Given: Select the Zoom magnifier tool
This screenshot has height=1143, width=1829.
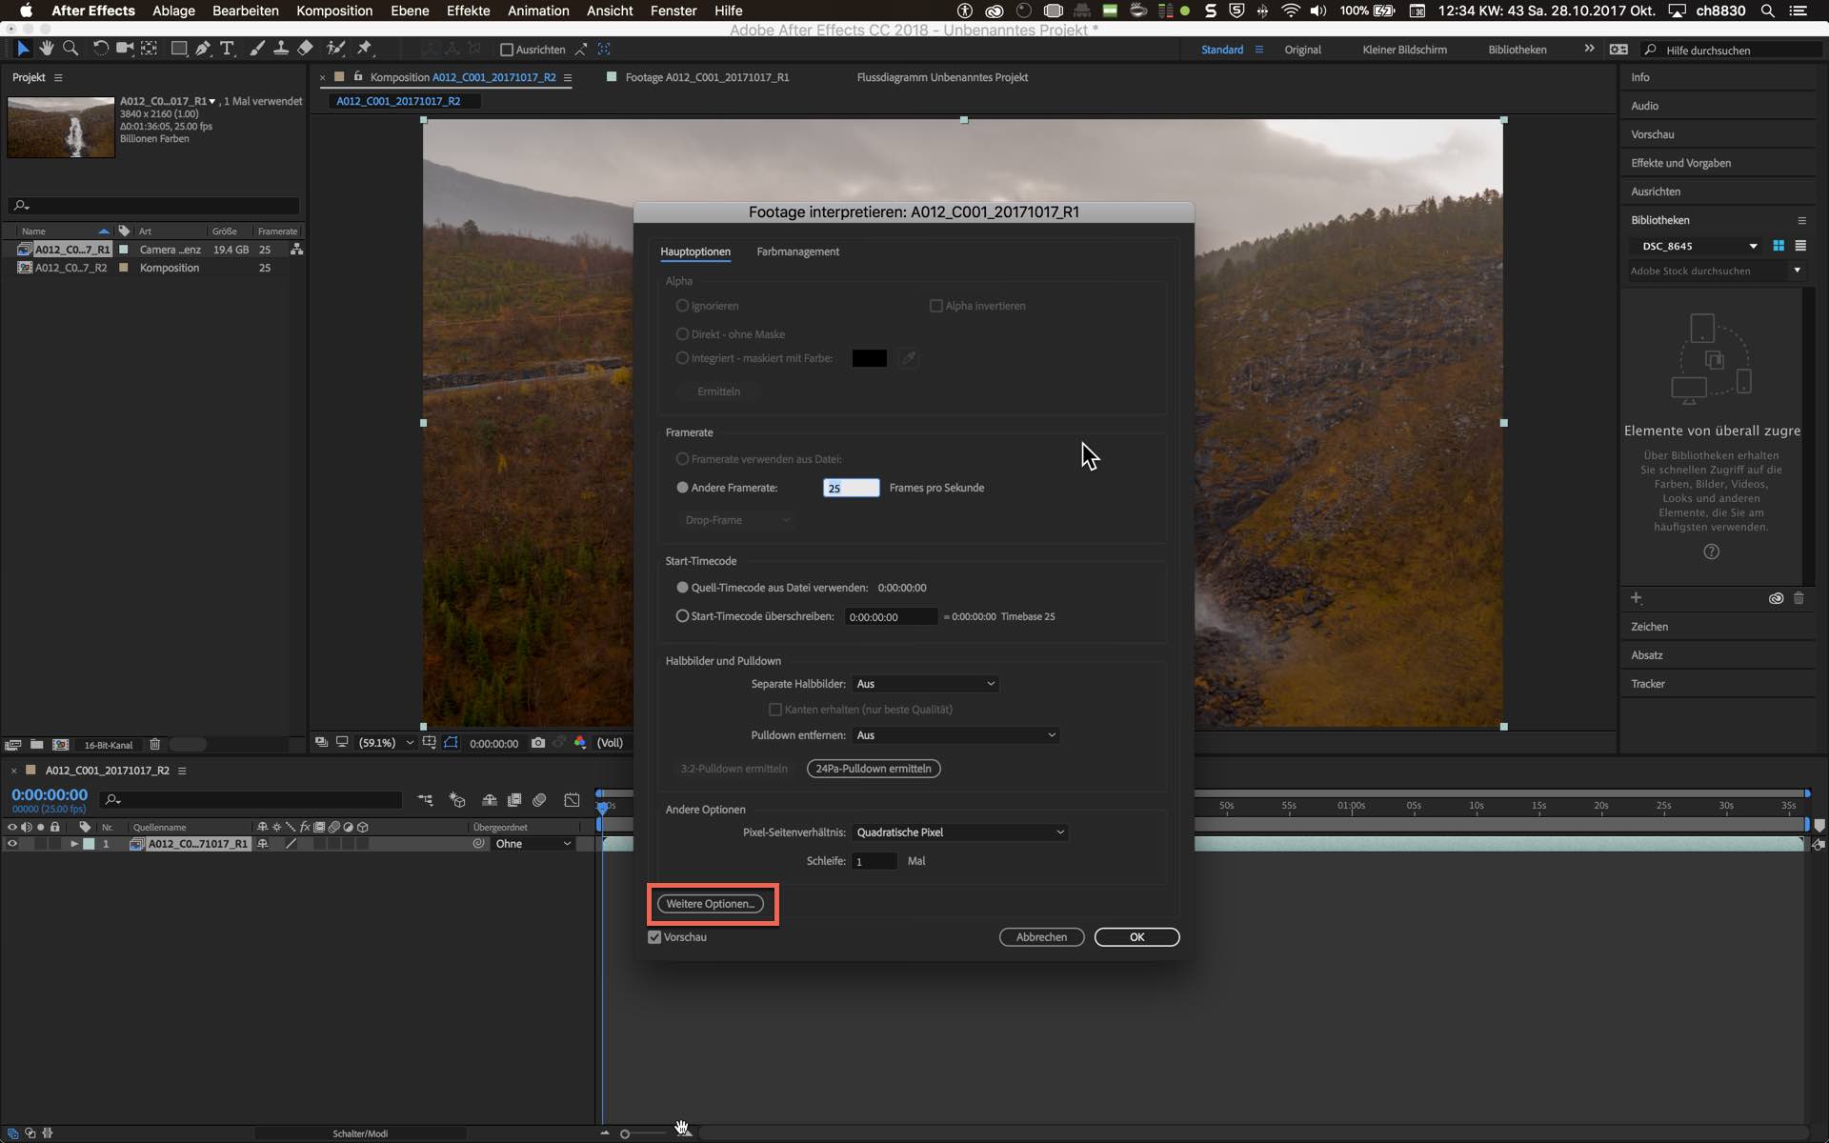Looking at the screenshot, I should 70,49.
